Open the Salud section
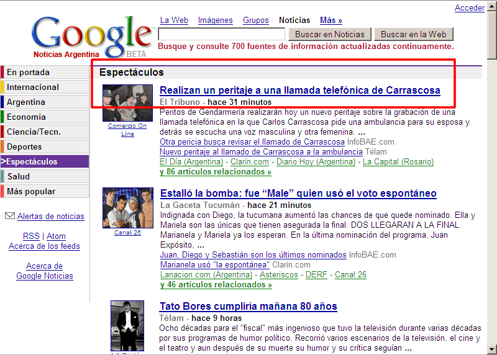 tap(45, 176)
